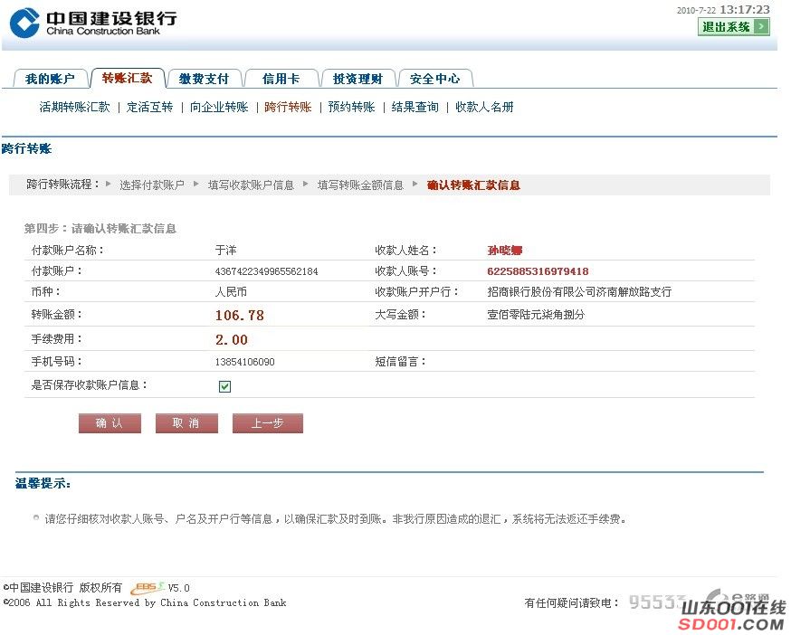Open the 定活互转 submenu link
Image resolution: width=791 pixels, height=635 pixels.
point(149,107)
